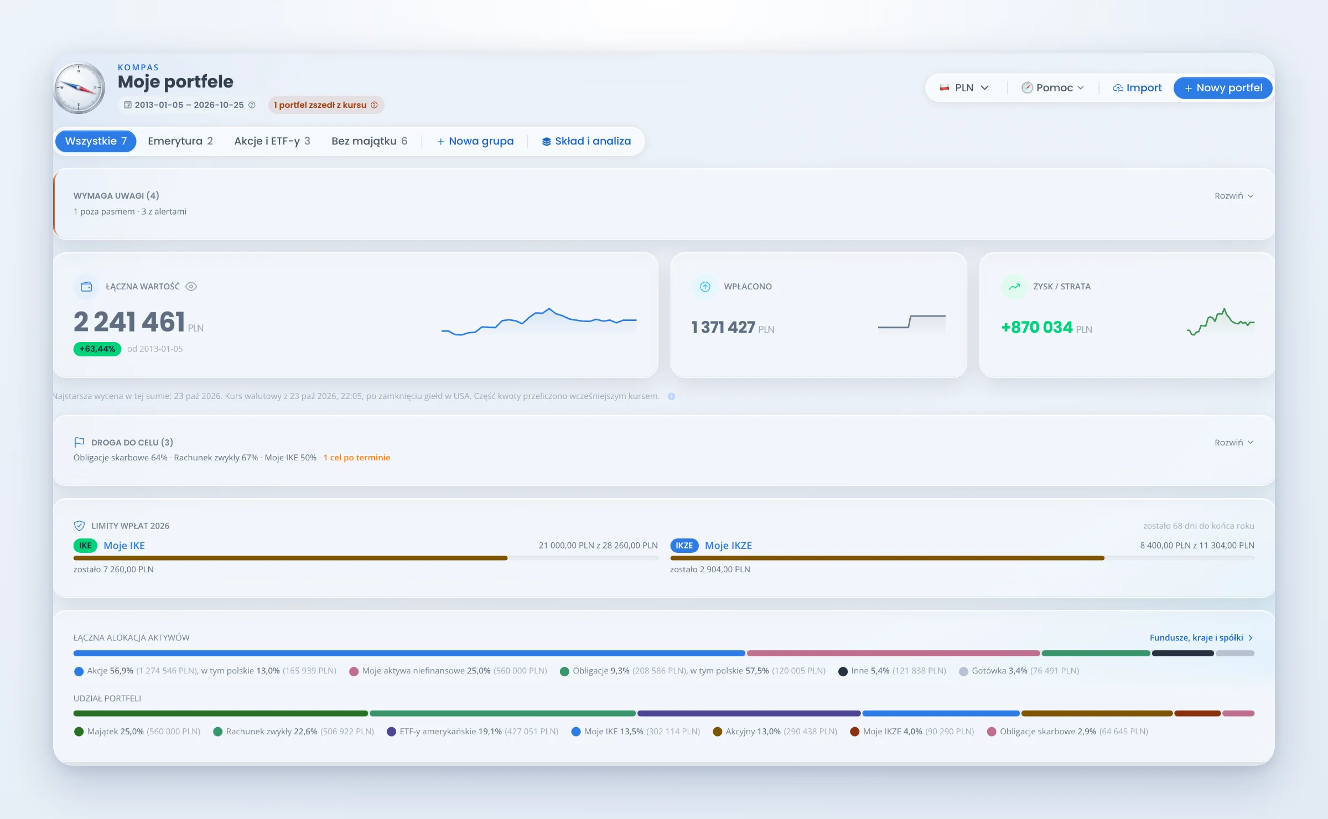Open the Pomoc help menu

(1052, 88)
